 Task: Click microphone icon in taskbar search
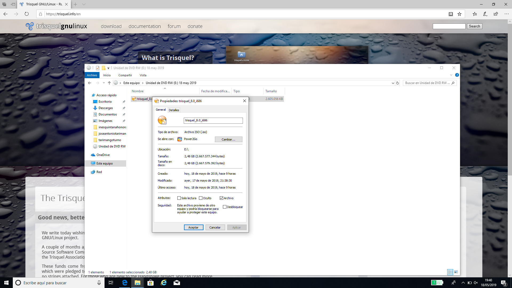click(99, 283)
